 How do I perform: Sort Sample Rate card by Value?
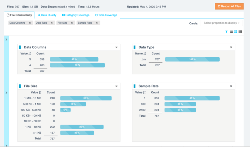click(x=144, y=92)
